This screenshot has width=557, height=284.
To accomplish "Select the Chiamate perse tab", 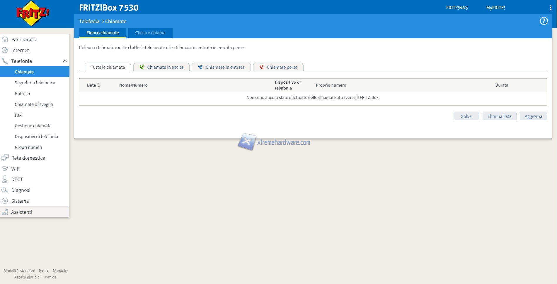I will pyautogui.click(x=278, y=67).
